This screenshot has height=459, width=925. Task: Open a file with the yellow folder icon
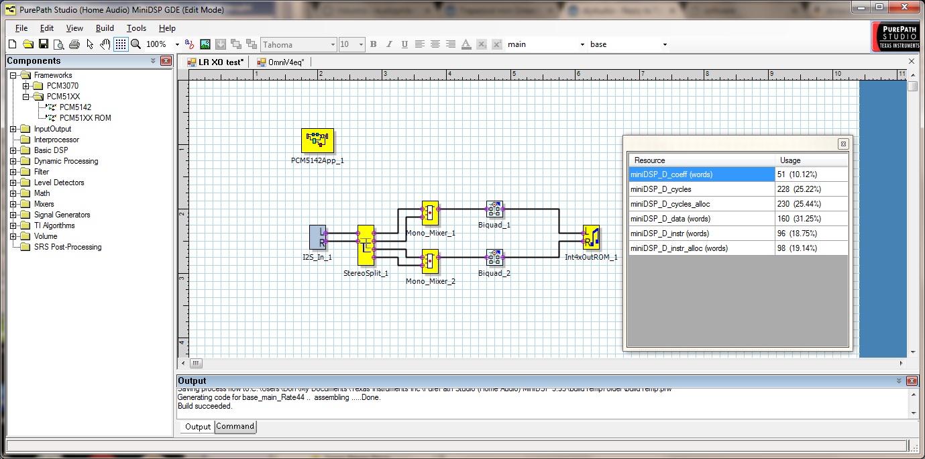click(x=28, y=44)
